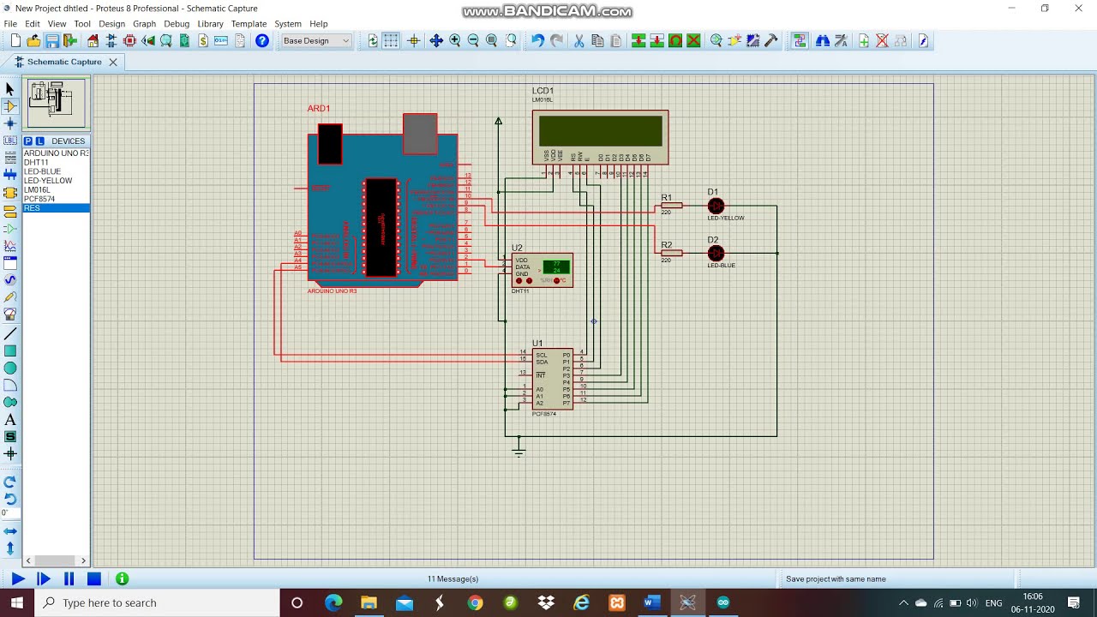1097x617 pixels.
Task: Select the 2D text tool in sidebar
Action: tap(10, 420)
